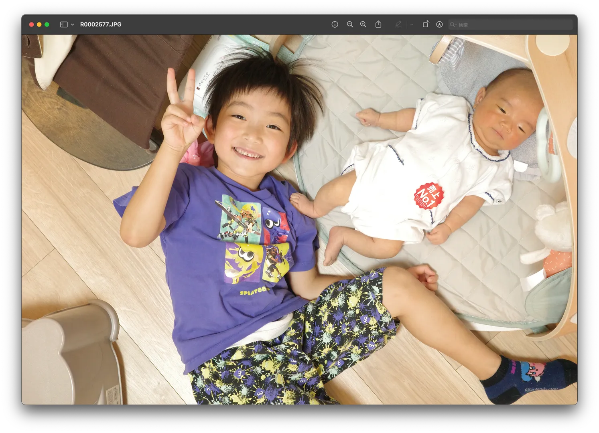Click the red No.1 sticker in photo
The height and width of the screenshot is (433, 599).
[x=428, y=196]
